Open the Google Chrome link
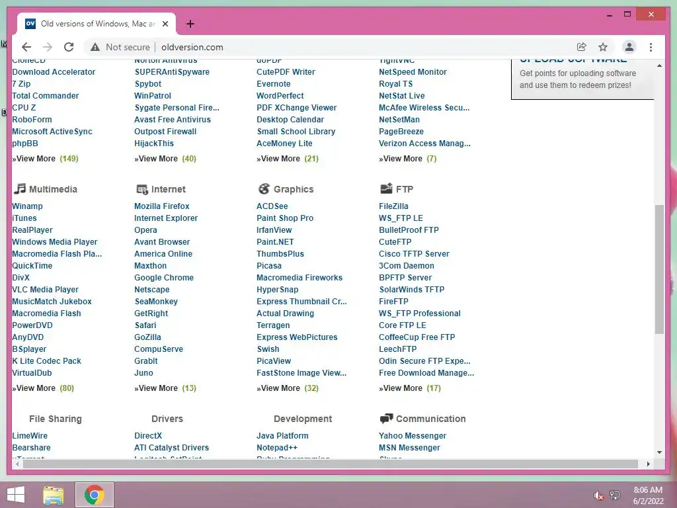The height and width of the screenshot is (508, 677). click(164, 278)
